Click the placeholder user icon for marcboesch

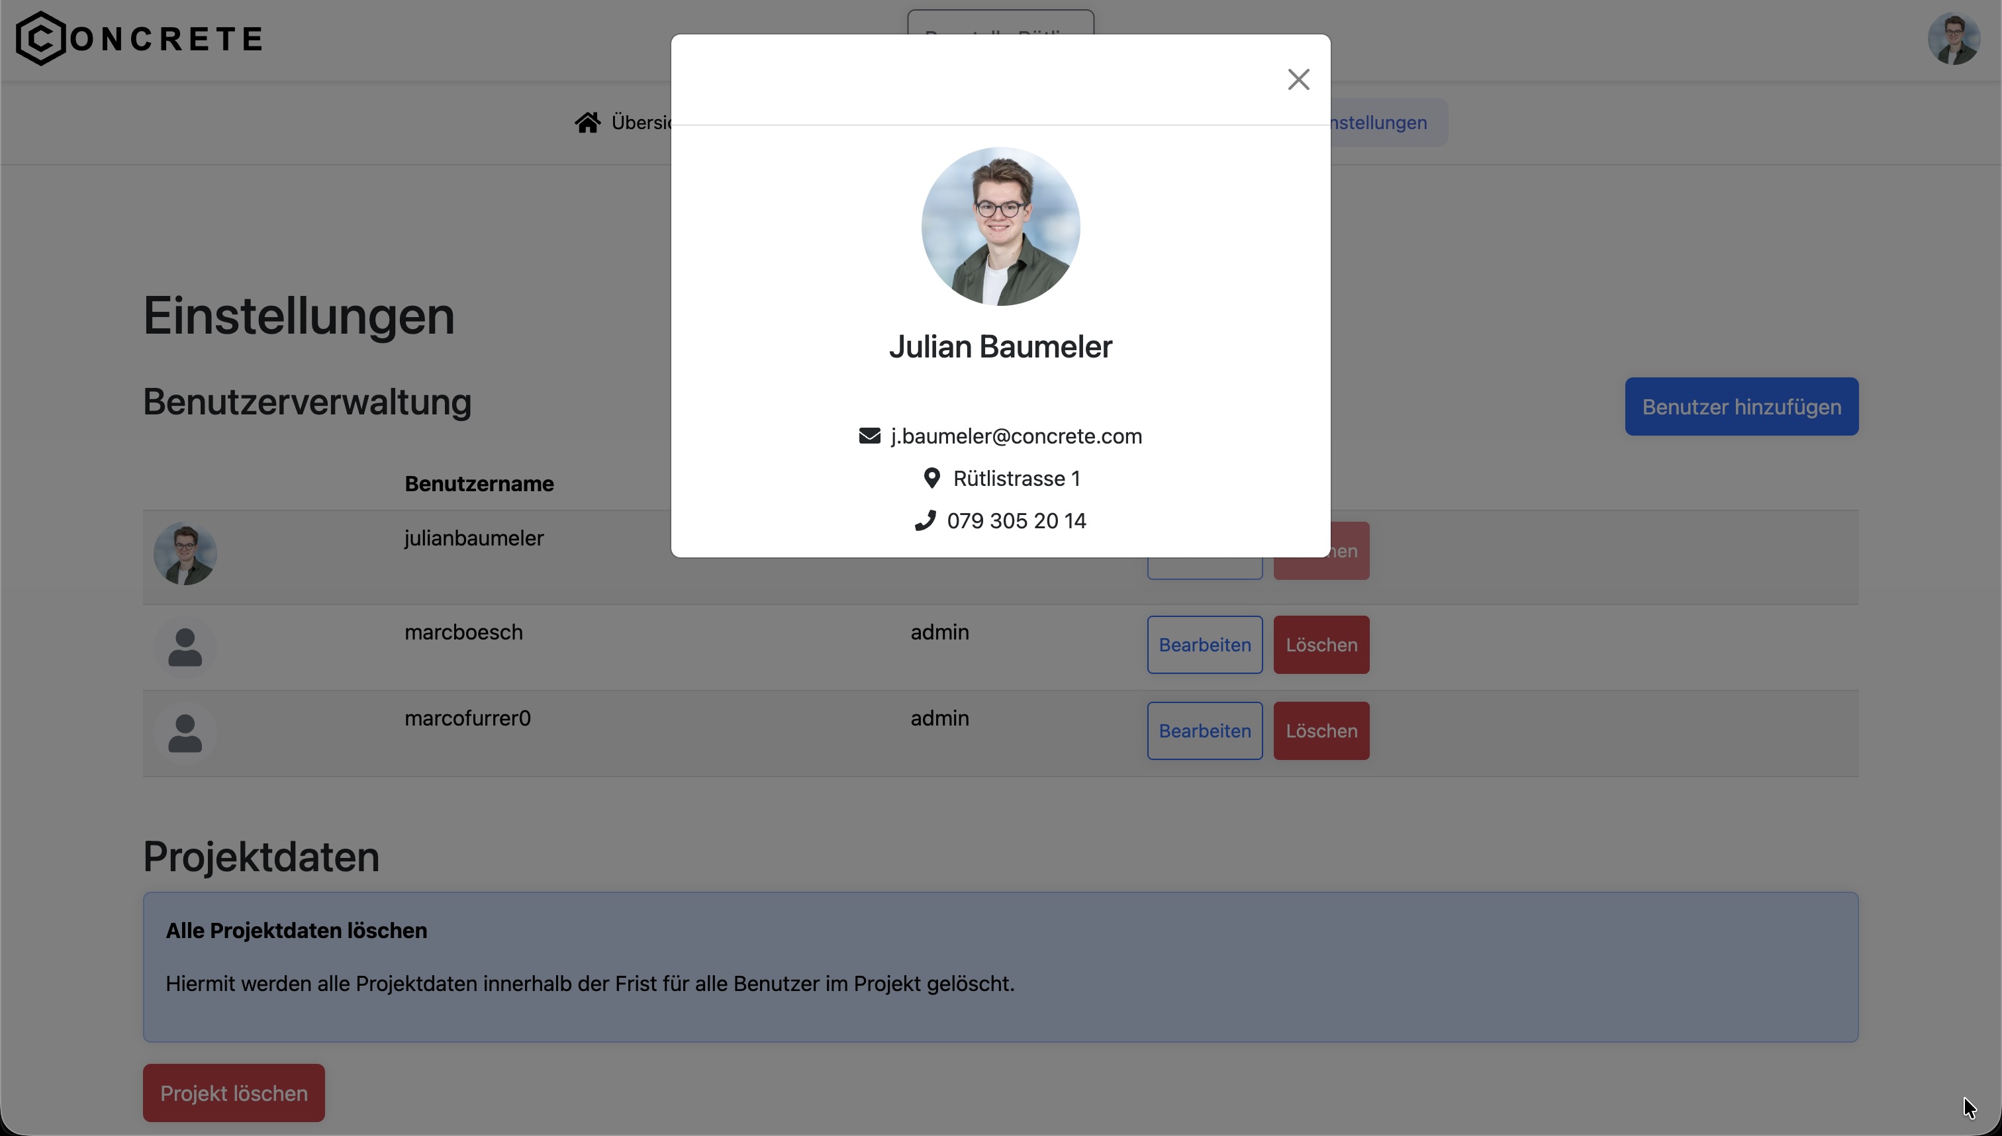185,646
